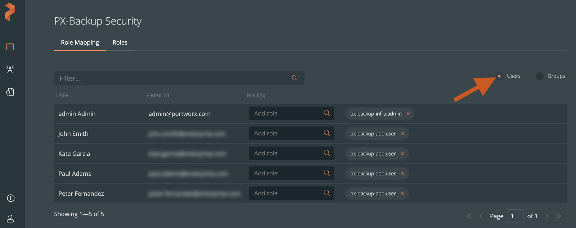
Task: Select the Users radio button
Action: (499, 76)
